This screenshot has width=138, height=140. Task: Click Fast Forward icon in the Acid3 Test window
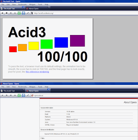(x=15, y=13)
